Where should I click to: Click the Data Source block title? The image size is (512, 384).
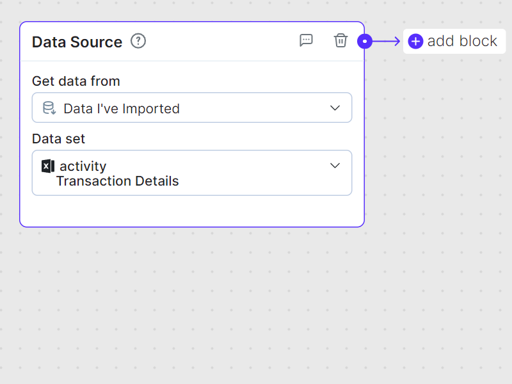pos(77,41)
